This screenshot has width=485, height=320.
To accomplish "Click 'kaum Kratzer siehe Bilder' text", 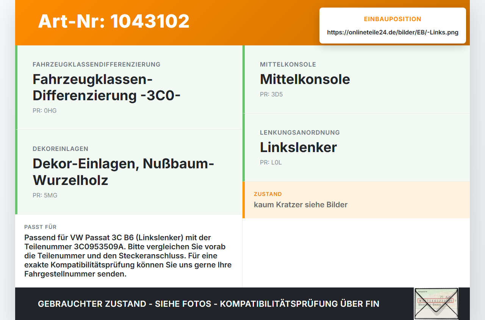I will tap(300, 205).
